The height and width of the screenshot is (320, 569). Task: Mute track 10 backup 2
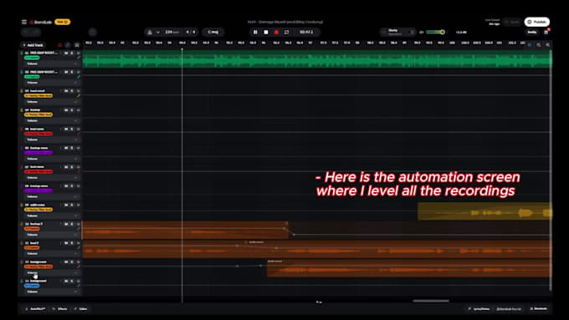coord(66,224)
